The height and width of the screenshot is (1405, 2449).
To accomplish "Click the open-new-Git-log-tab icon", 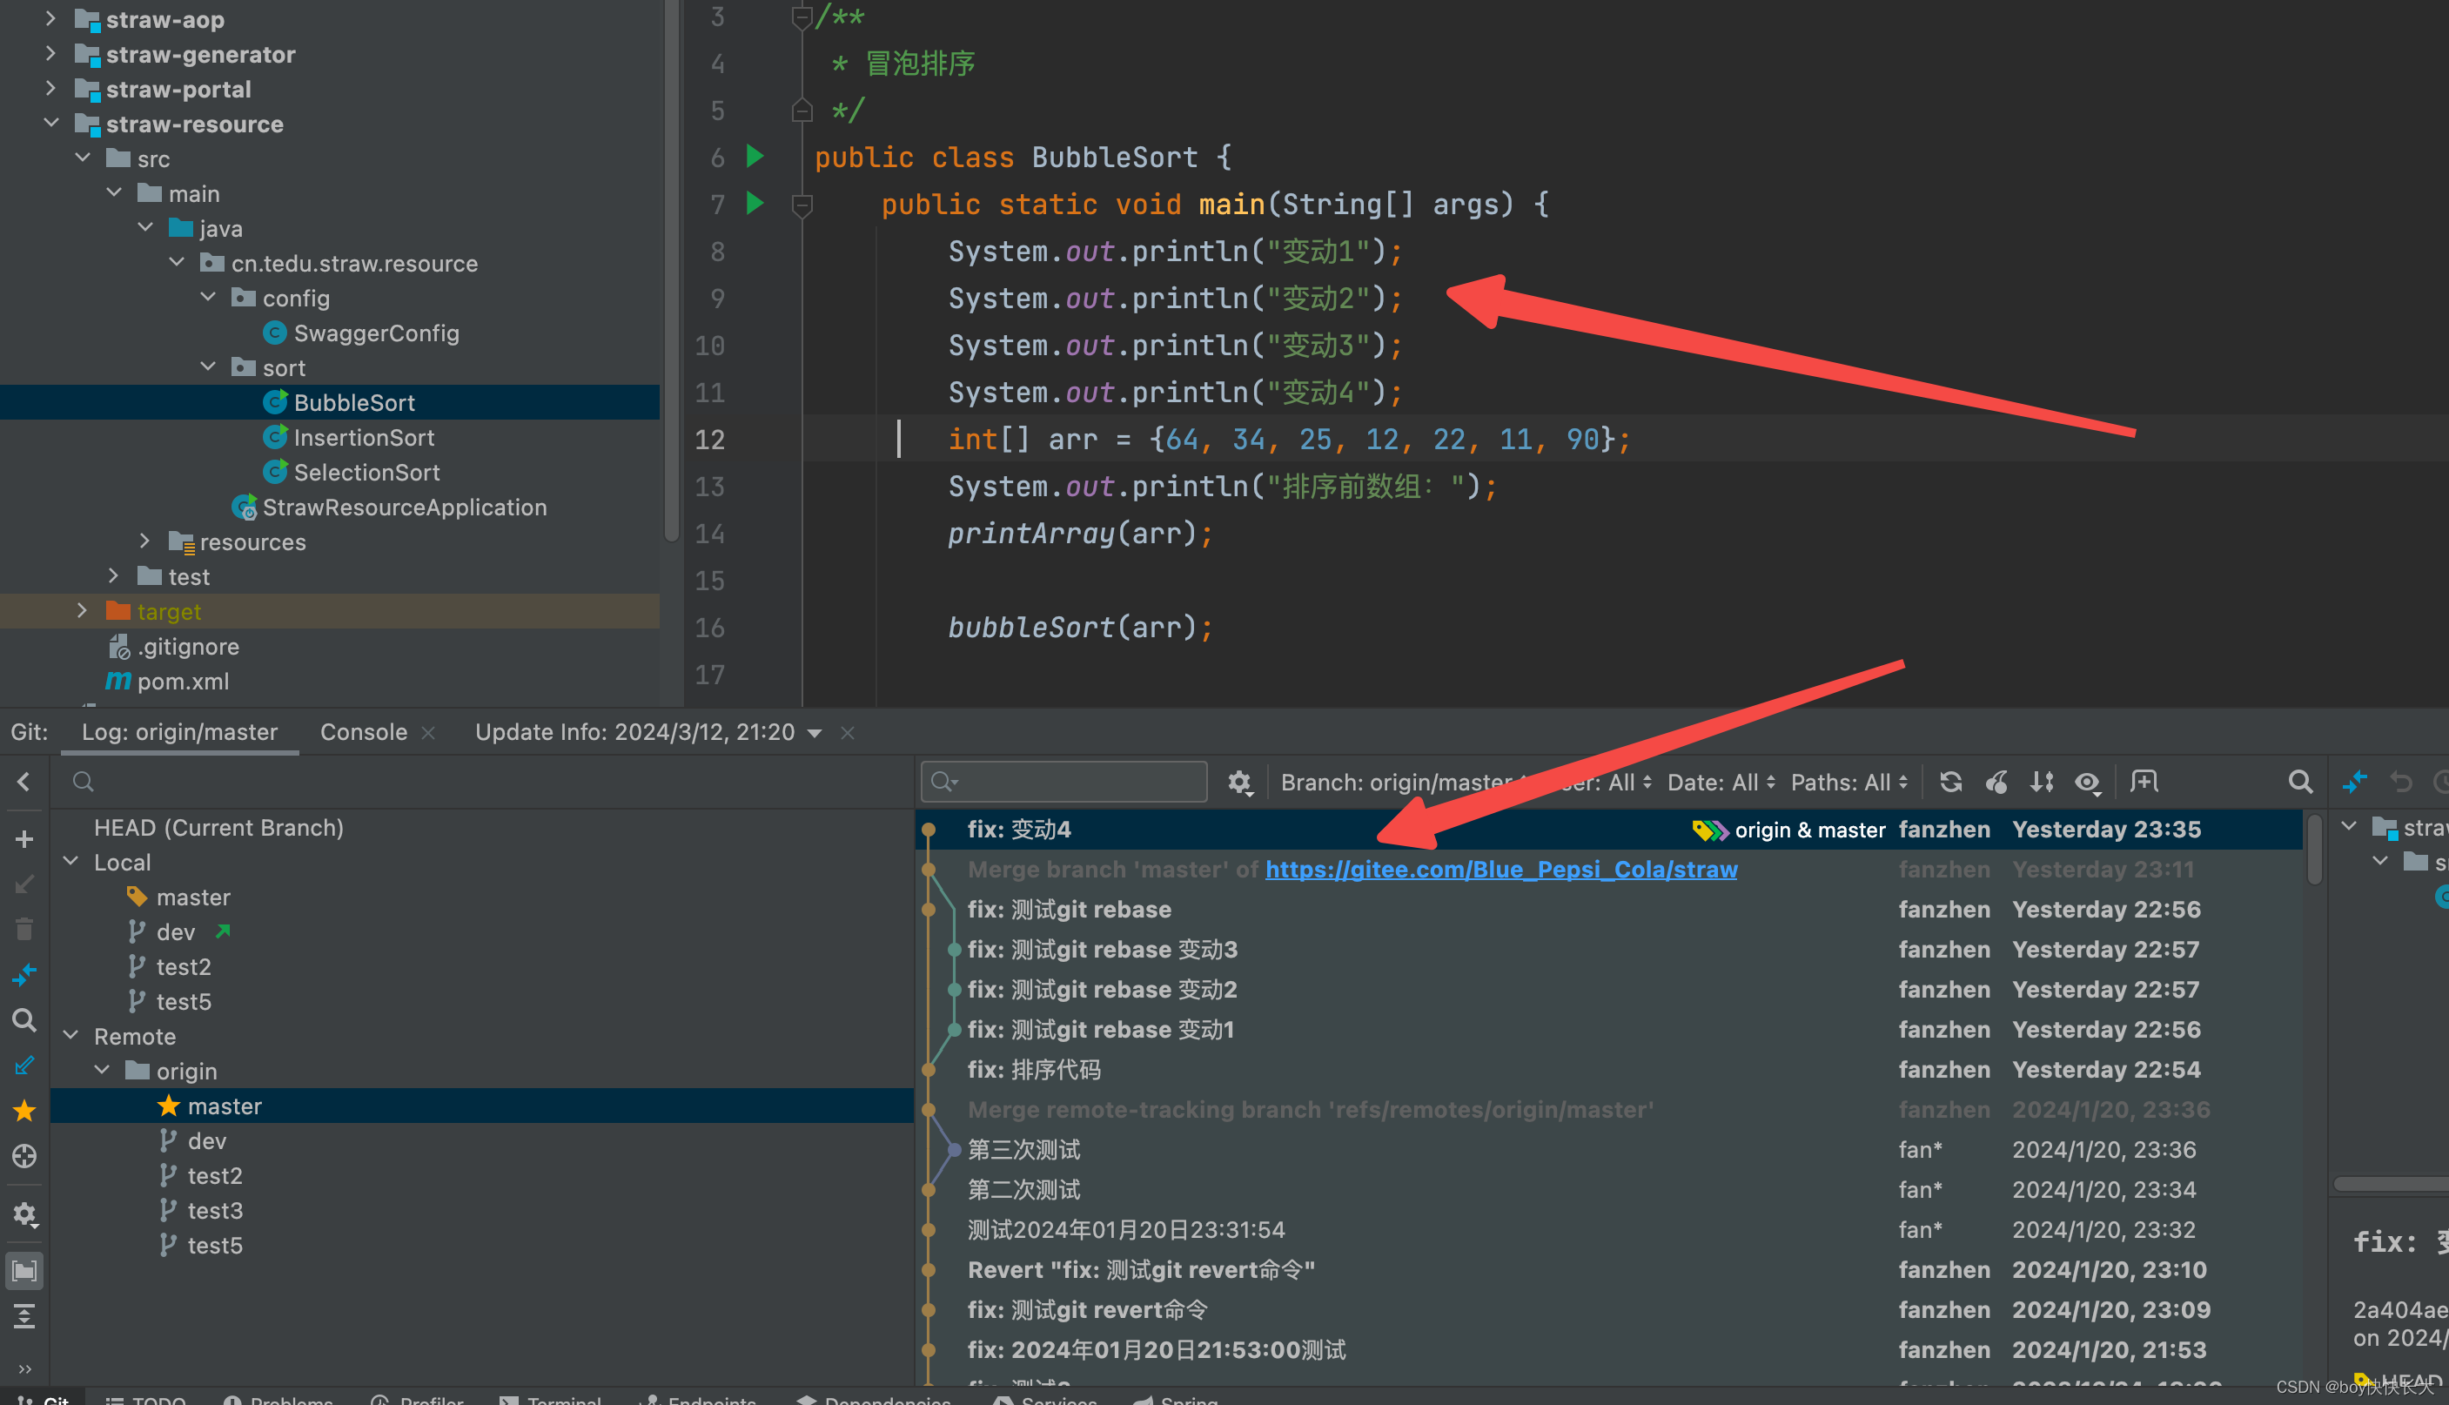I will [2144, 781].
